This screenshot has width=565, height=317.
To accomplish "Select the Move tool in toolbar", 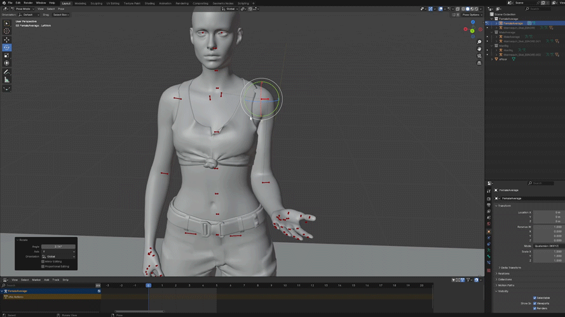I will point(7,39).
